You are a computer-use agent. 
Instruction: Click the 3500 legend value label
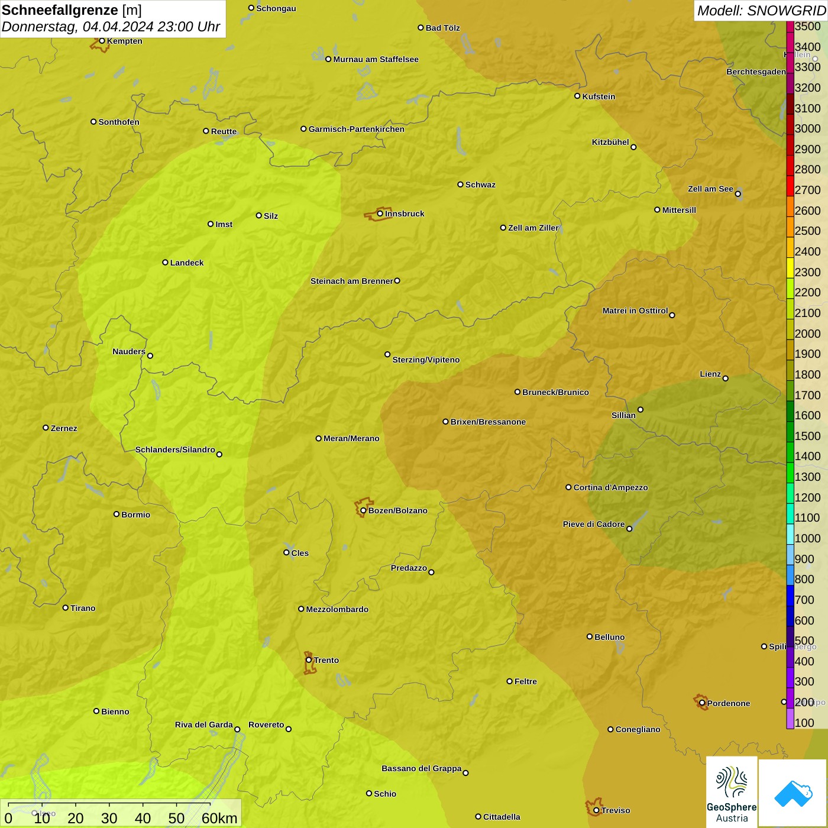(808, 26)
